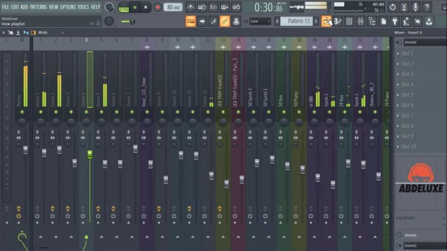
Task: Click the question mark help icon
Action: [427, 7]
